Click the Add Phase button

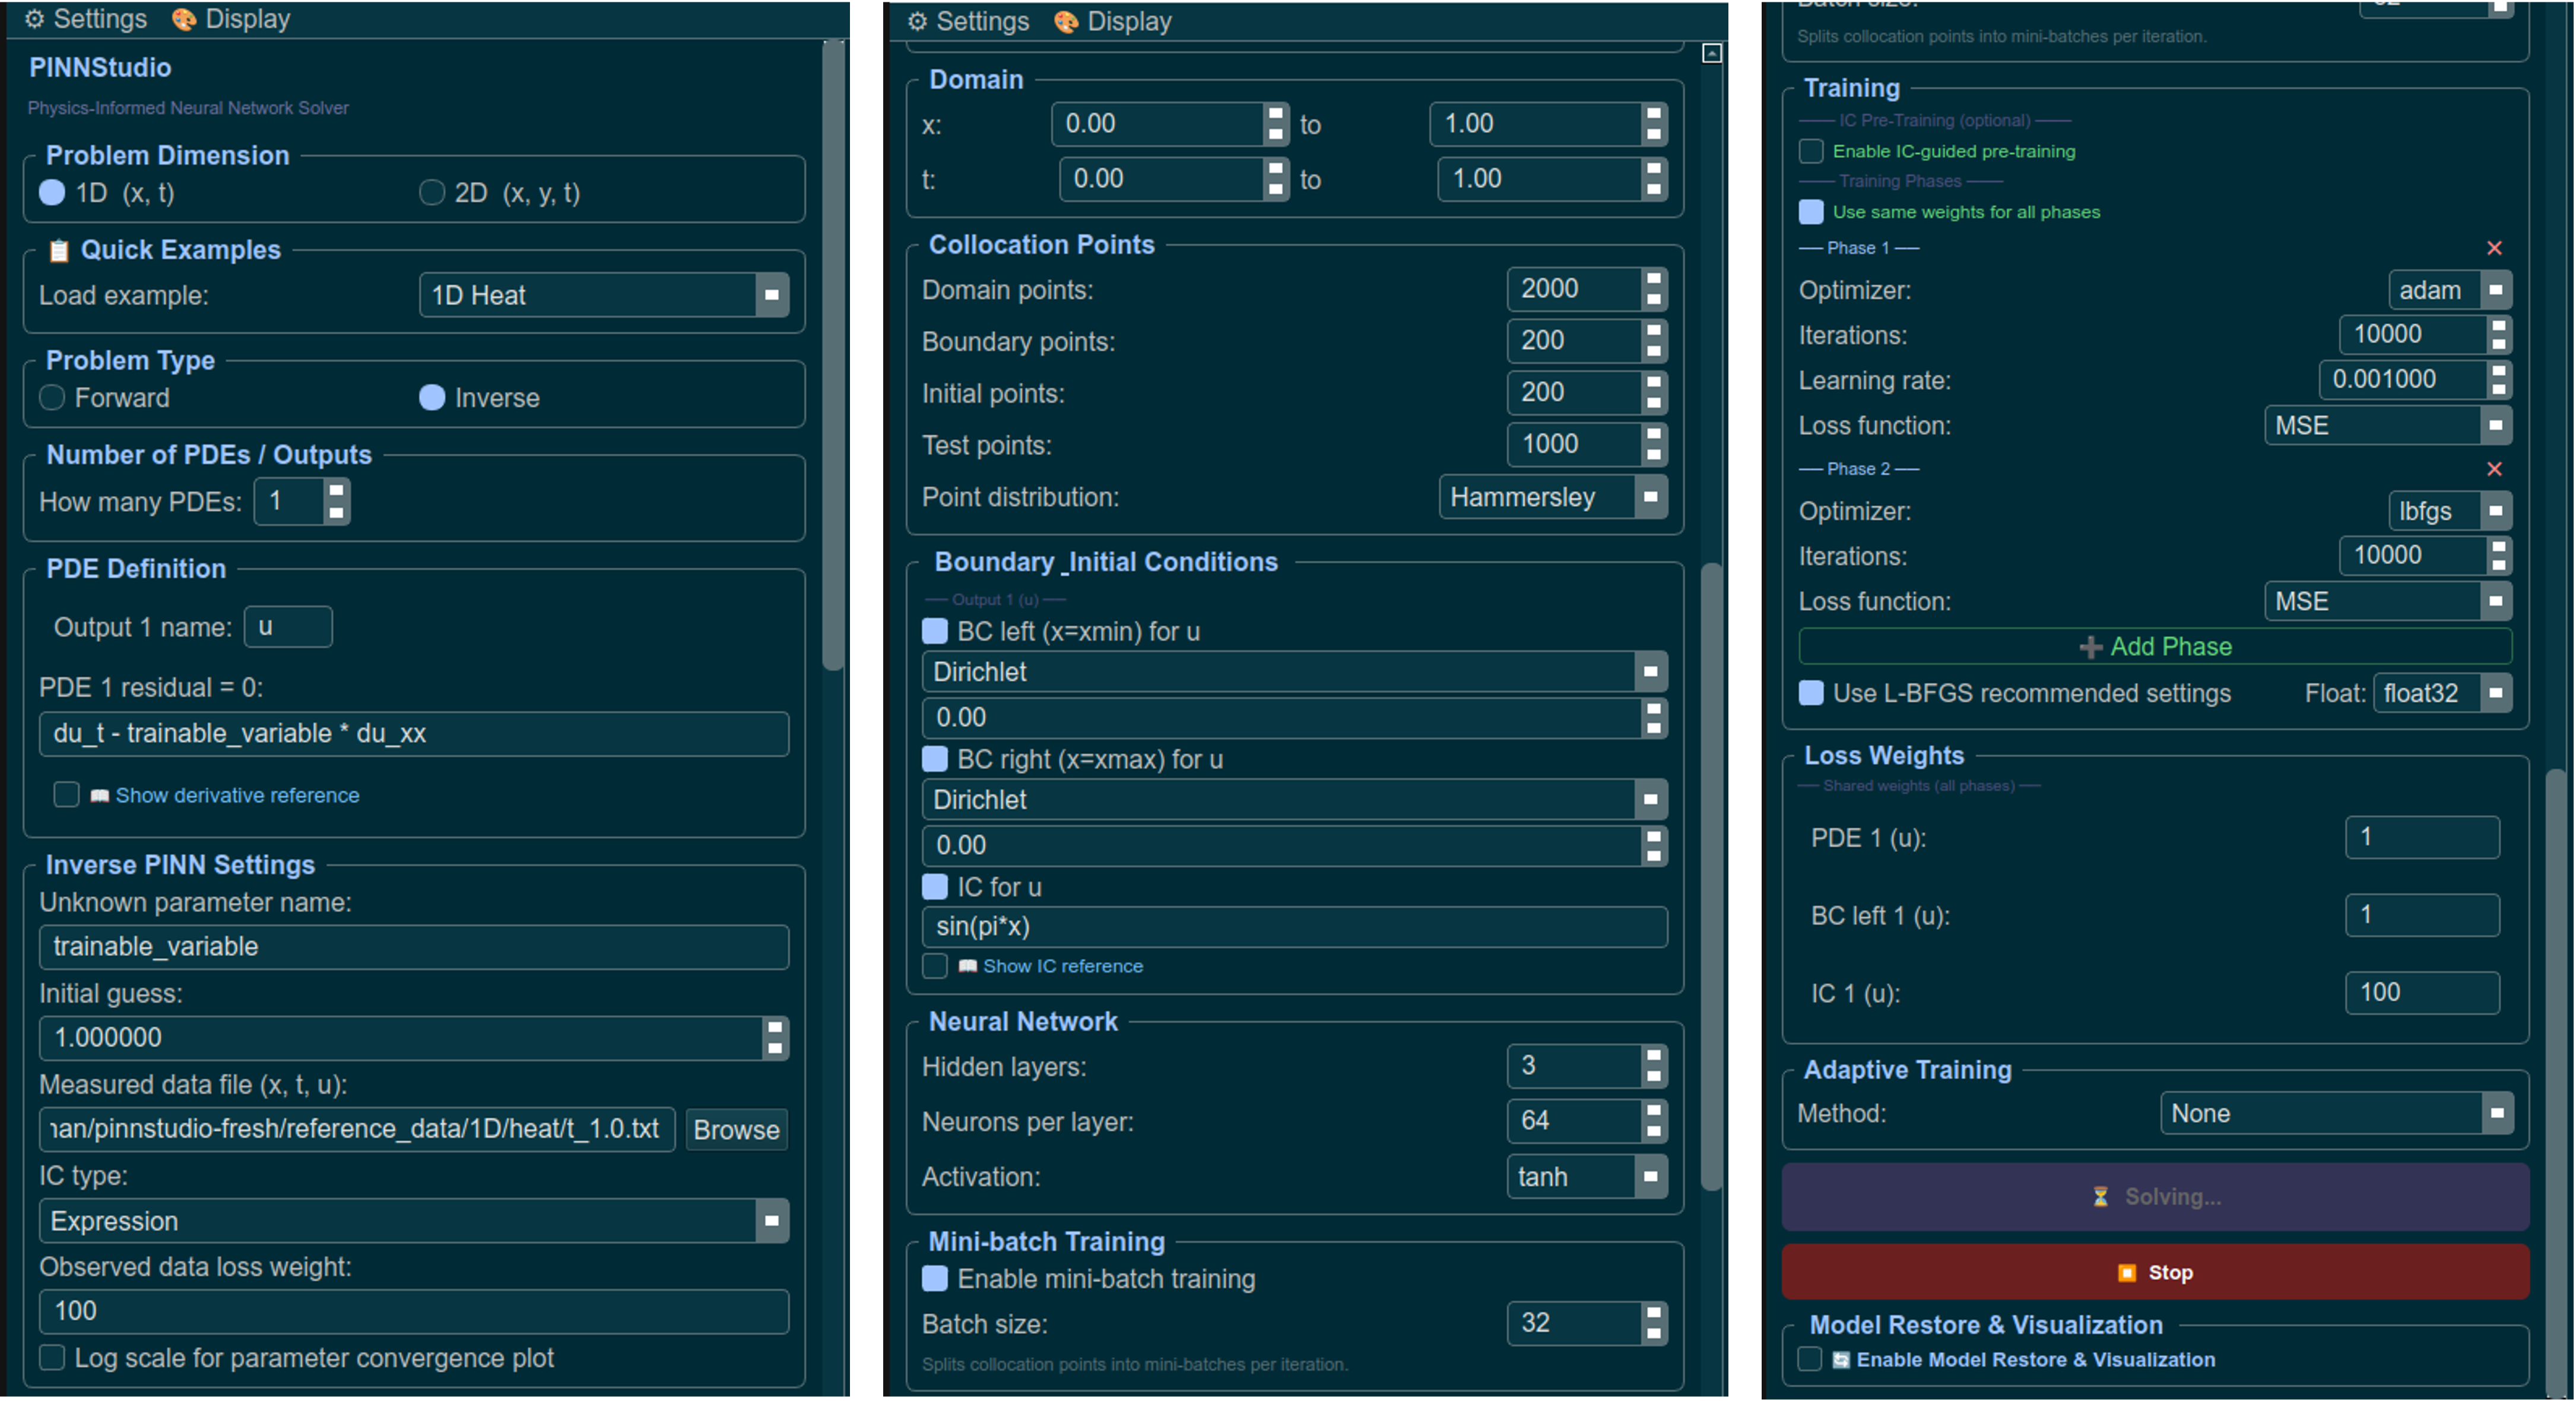(x=2155, y=646)
